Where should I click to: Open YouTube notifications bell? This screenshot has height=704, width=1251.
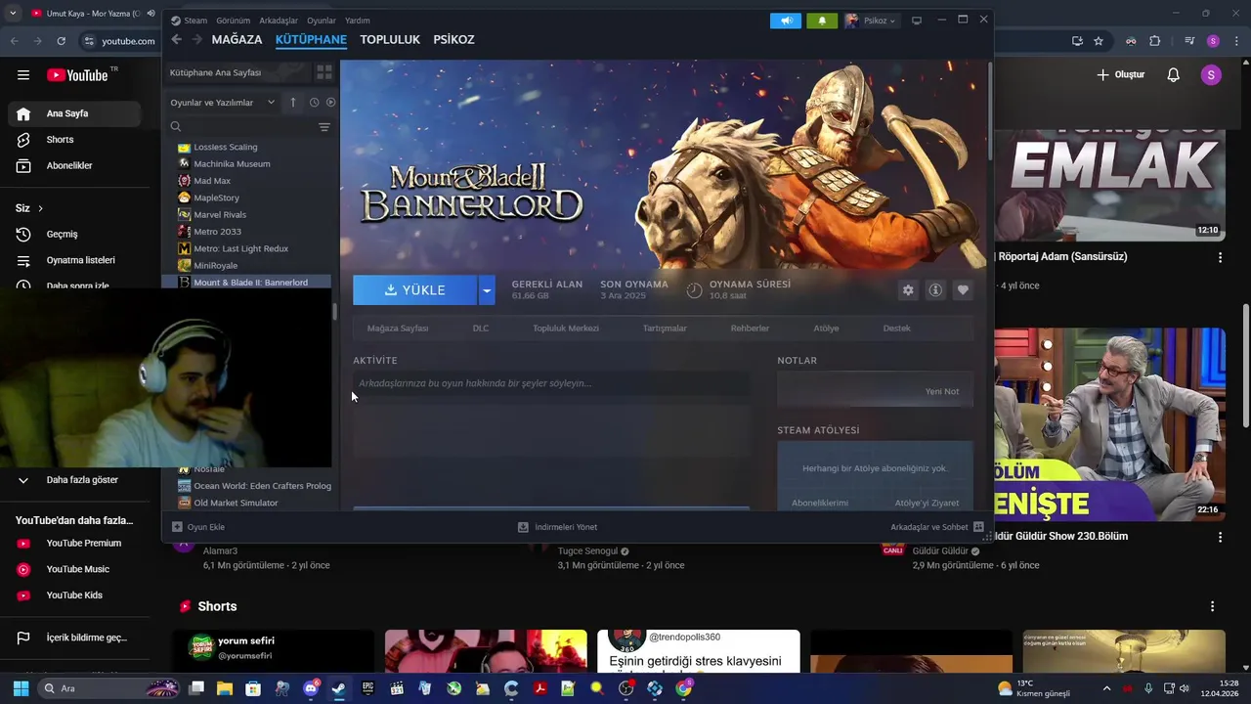point(1174,74)
